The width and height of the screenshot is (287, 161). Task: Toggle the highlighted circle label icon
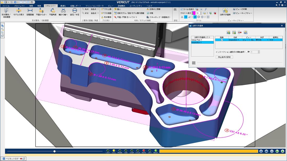click(195, 17)
